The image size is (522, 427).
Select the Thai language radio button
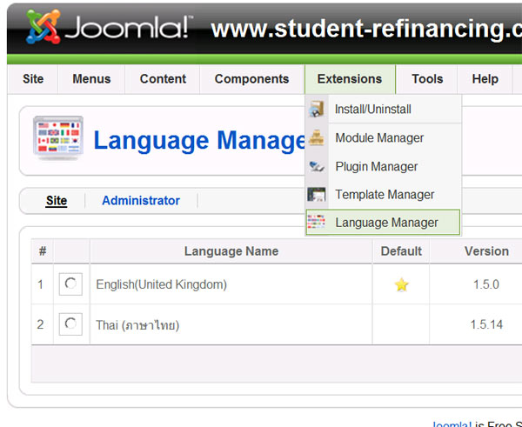(x=70, y=324)
